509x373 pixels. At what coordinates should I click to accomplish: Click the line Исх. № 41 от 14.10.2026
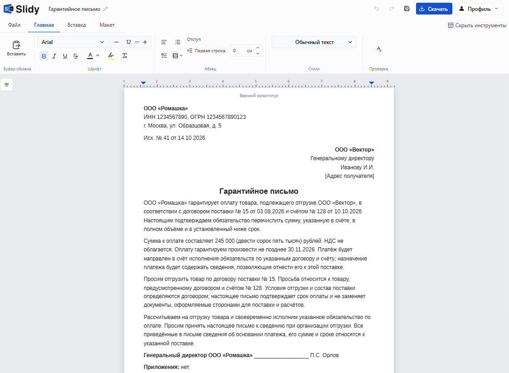tap(174, 138)
